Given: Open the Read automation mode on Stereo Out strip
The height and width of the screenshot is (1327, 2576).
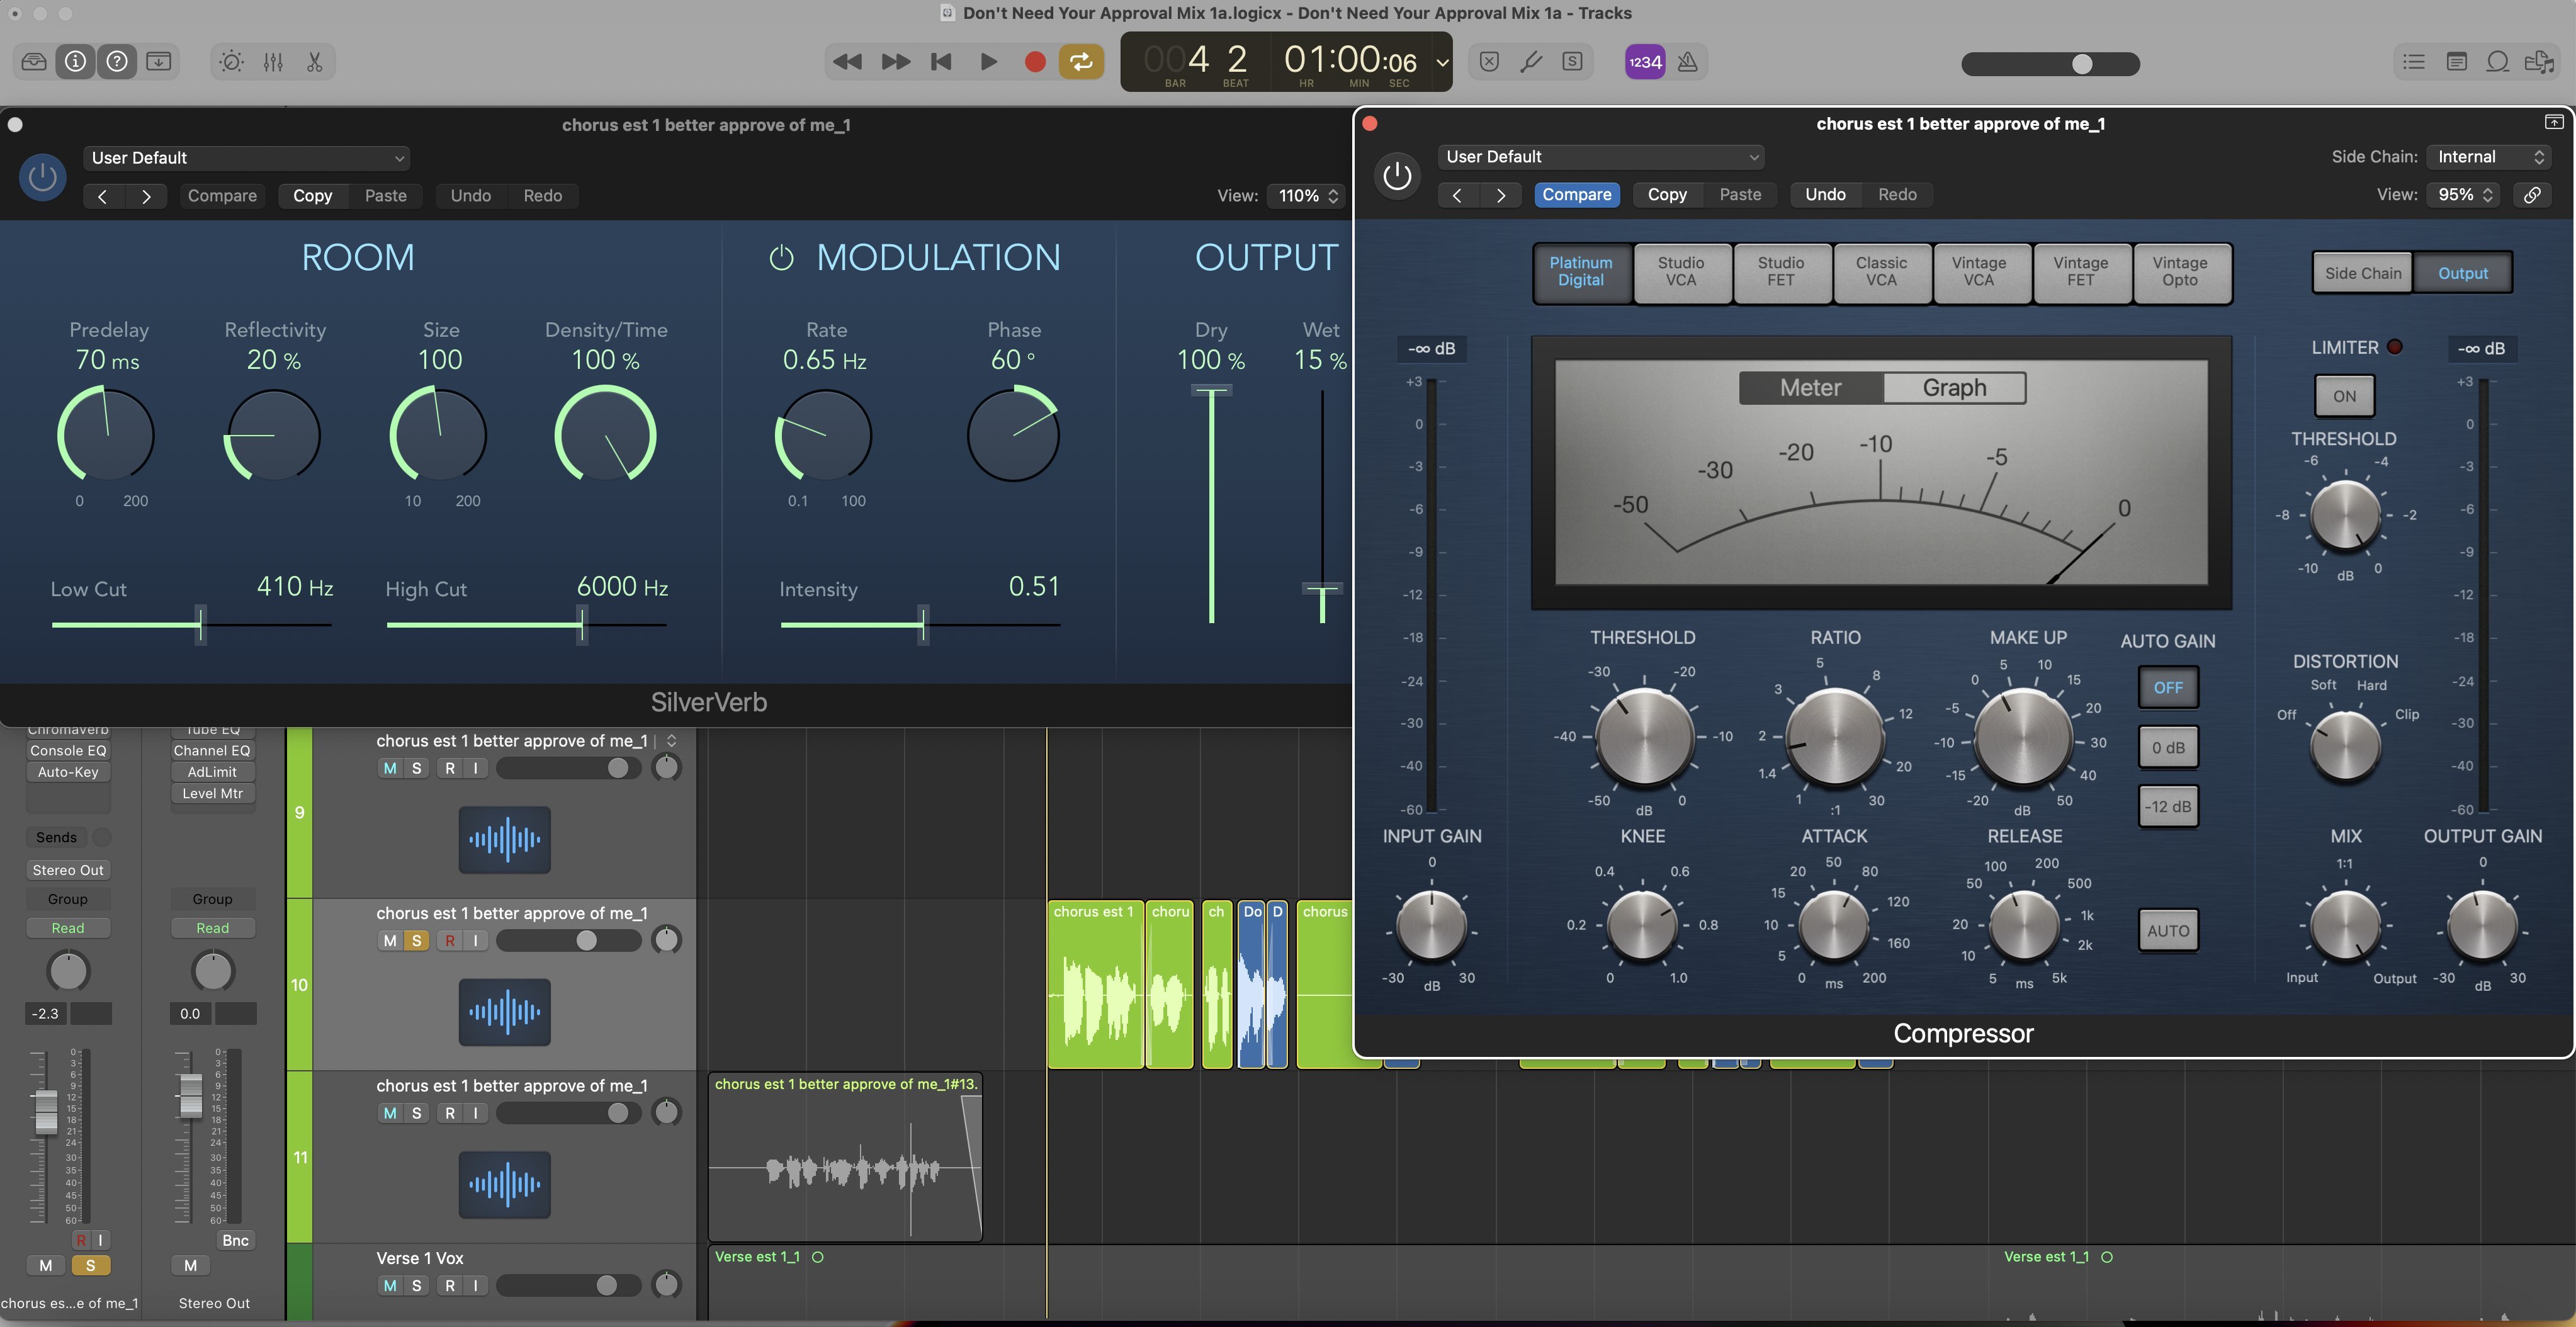Looking at the screenshot, I should tap(212, 928).
